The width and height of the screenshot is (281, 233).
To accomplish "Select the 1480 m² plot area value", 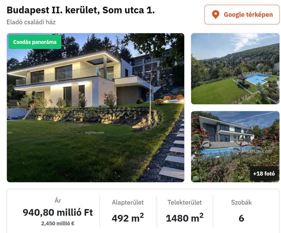I will coord(184,218).
